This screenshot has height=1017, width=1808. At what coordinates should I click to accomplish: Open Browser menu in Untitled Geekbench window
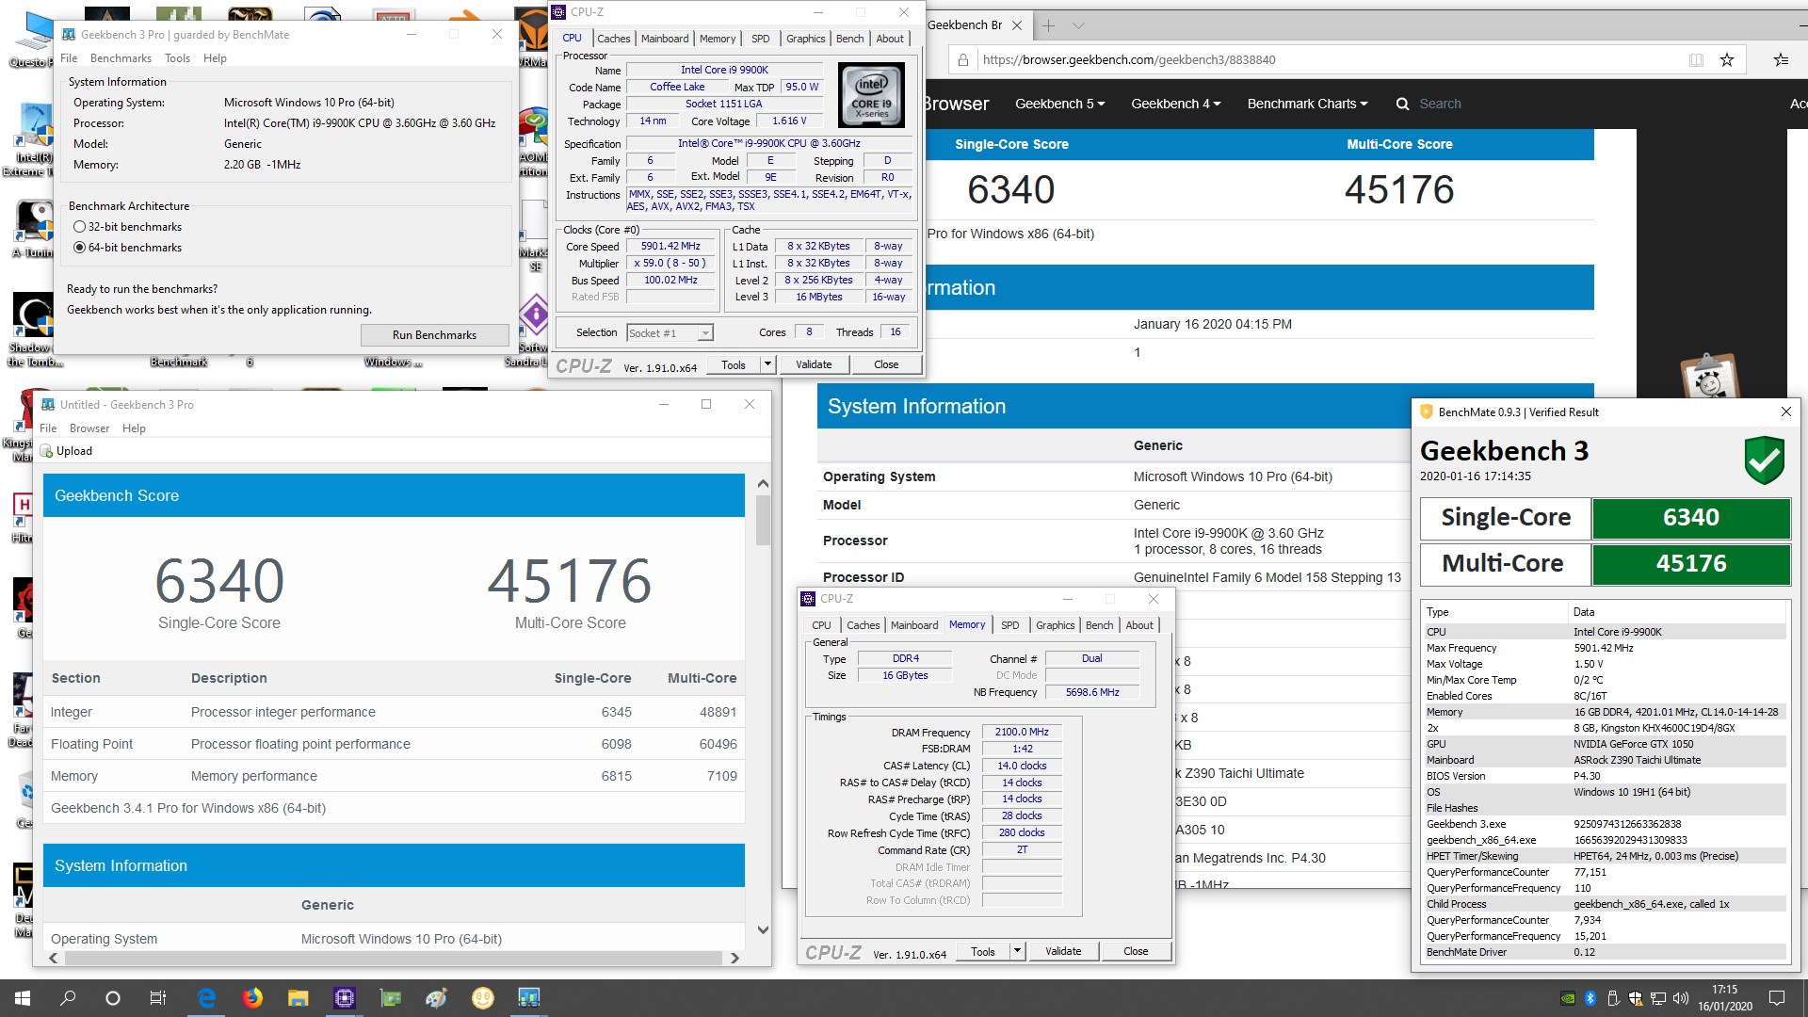point(89,428)
